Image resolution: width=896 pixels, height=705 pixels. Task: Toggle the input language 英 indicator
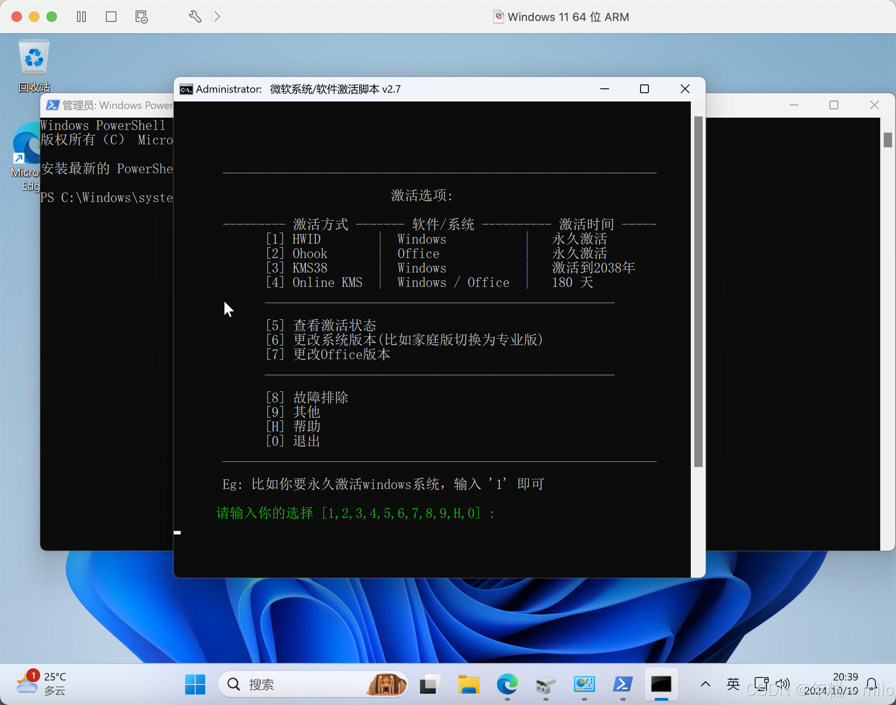coord(733,684)
